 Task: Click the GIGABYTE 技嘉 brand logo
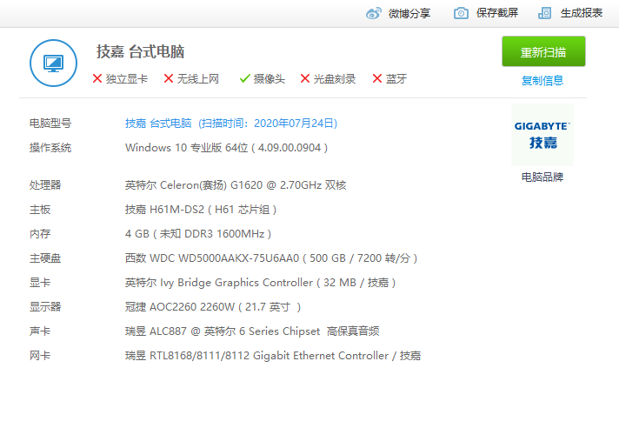pyautogui.click(x=542, y=135)
